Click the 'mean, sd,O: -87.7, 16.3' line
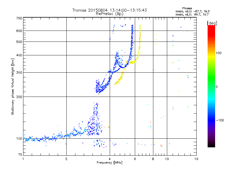Screen dimensions: 231x173 [x=192, y=11]
